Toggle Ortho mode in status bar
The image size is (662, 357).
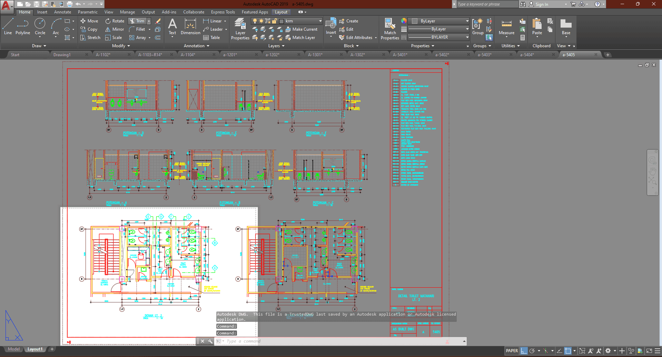point(524,351)
